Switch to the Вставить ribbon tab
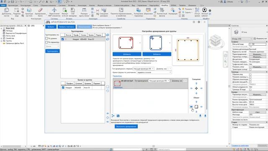Image resolution: width=268 pixels, height=151 pixels. pos(72,5)
